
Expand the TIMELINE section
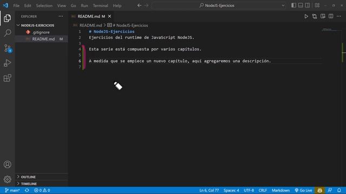[x=42, y=184]
